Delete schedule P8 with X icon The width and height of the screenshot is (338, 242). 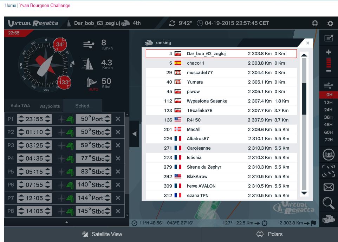pos(118,211)
